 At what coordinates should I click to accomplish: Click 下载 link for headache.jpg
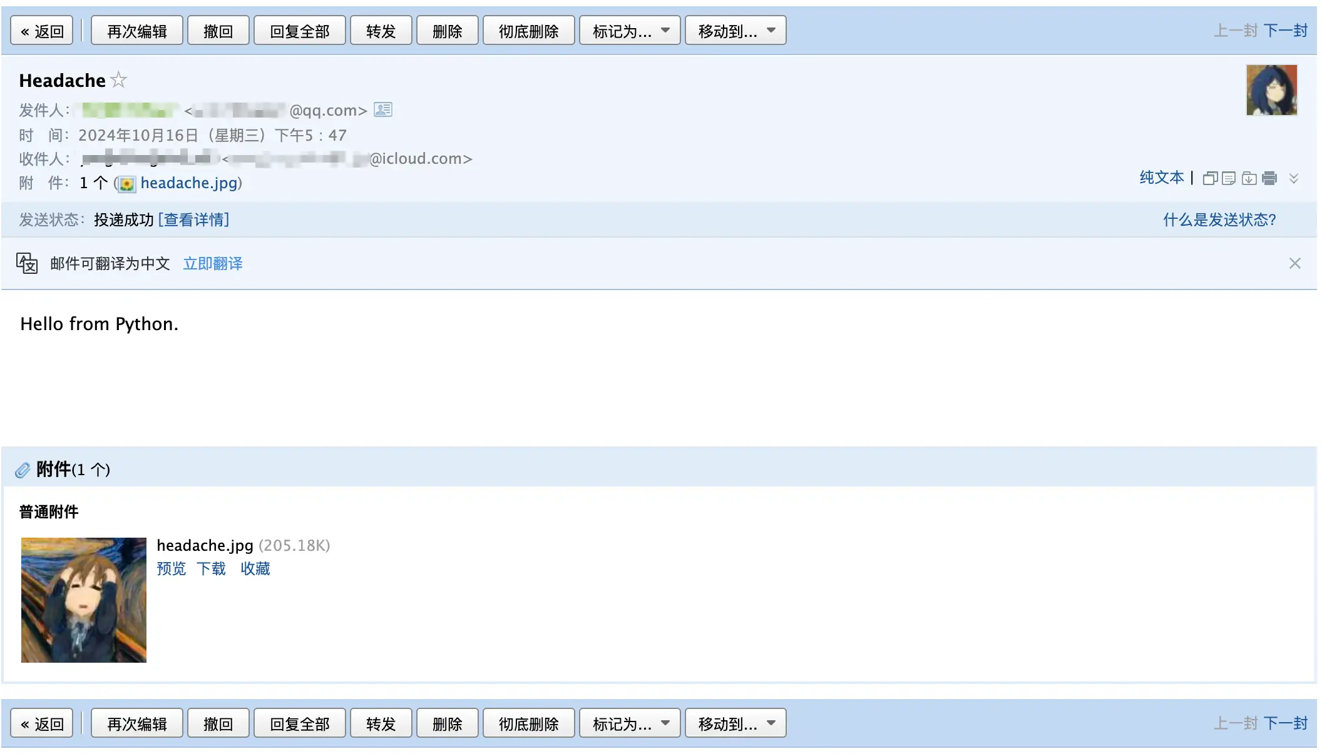(x=211, y=568)
